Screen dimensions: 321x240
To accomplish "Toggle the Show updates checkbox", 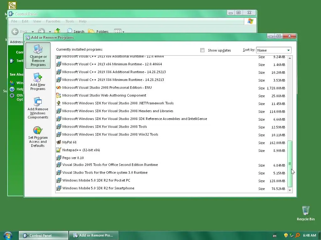I will (x=202, y=50).
